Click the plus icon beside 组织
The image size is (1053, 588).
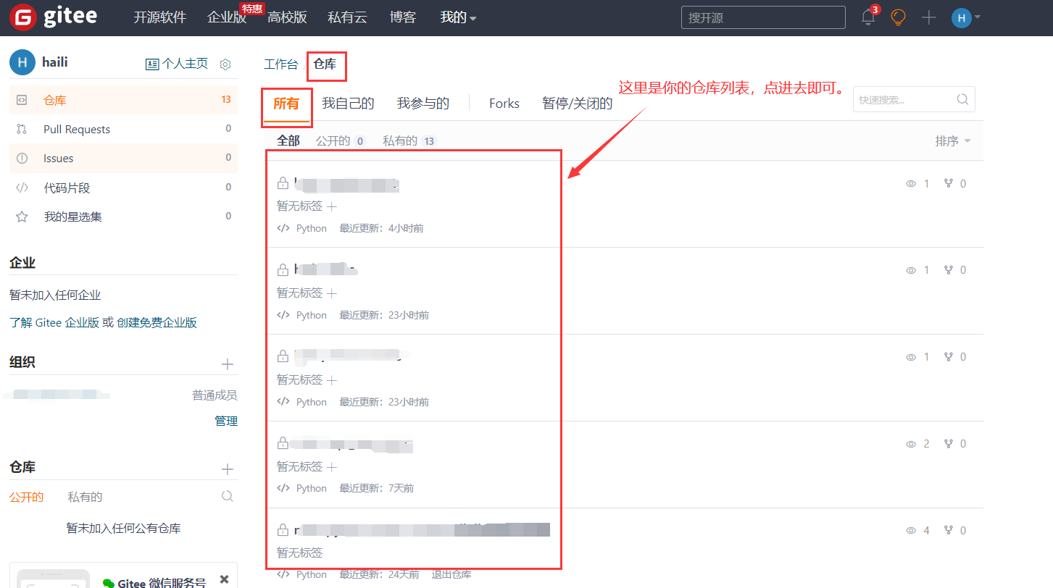point(227,364)
